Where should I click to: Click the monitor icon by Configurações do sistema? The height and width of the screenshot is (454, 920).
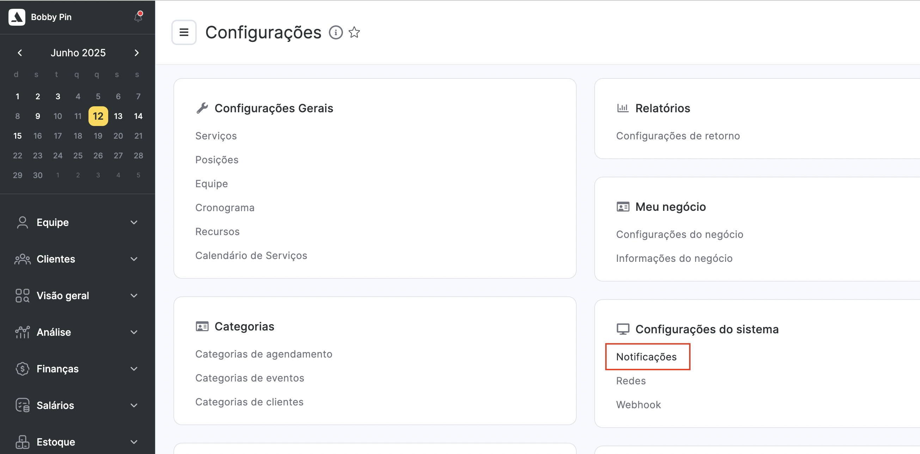pyautogui.click(x=623, y=329)
